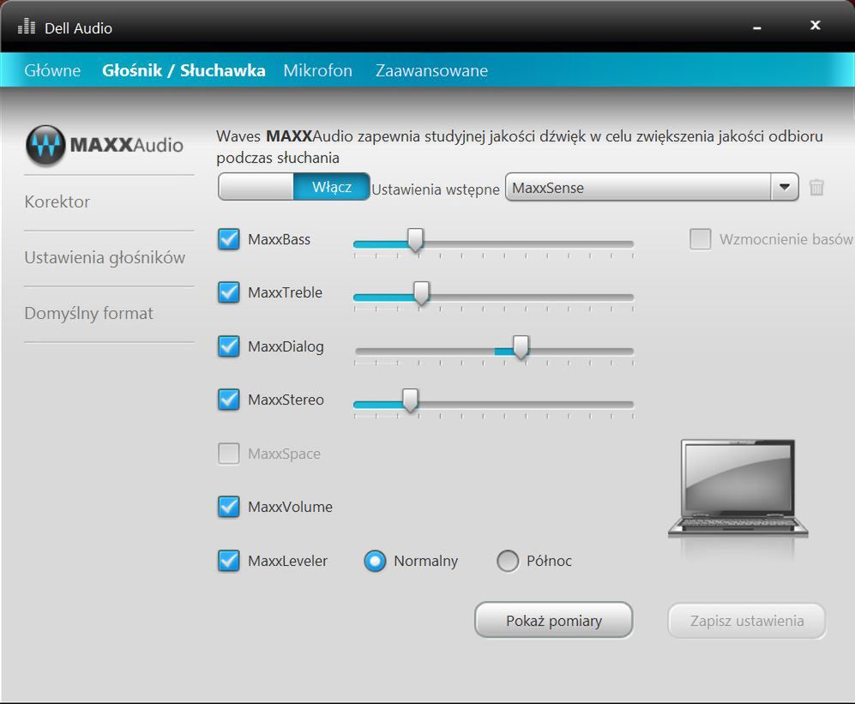Toggle the MaxxTreble checkbox

(228, 292)
